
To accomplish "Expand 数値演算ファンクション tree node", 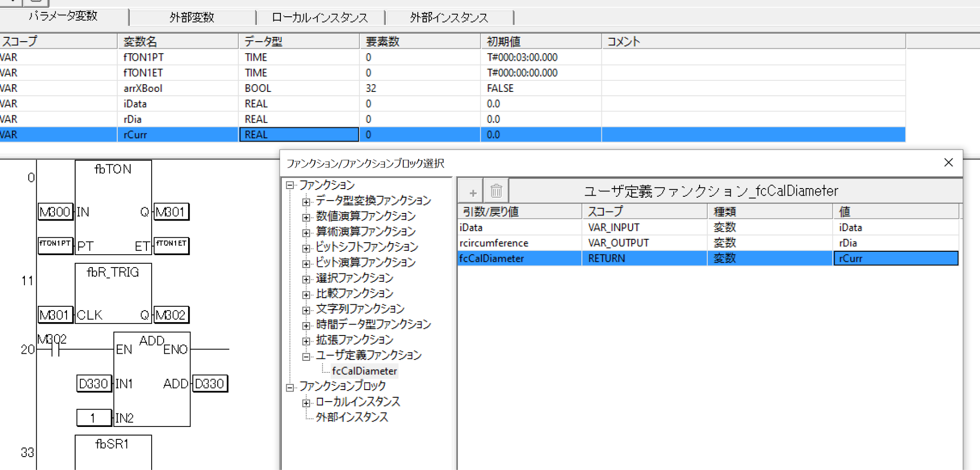I will pos(306,217).
